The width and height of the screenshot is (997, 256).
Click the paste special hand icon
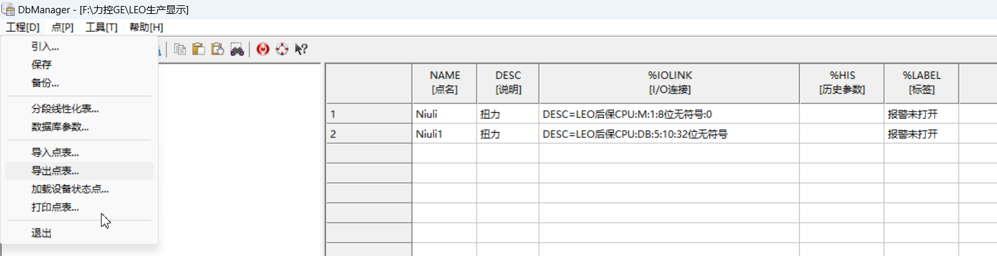point(217,49)
